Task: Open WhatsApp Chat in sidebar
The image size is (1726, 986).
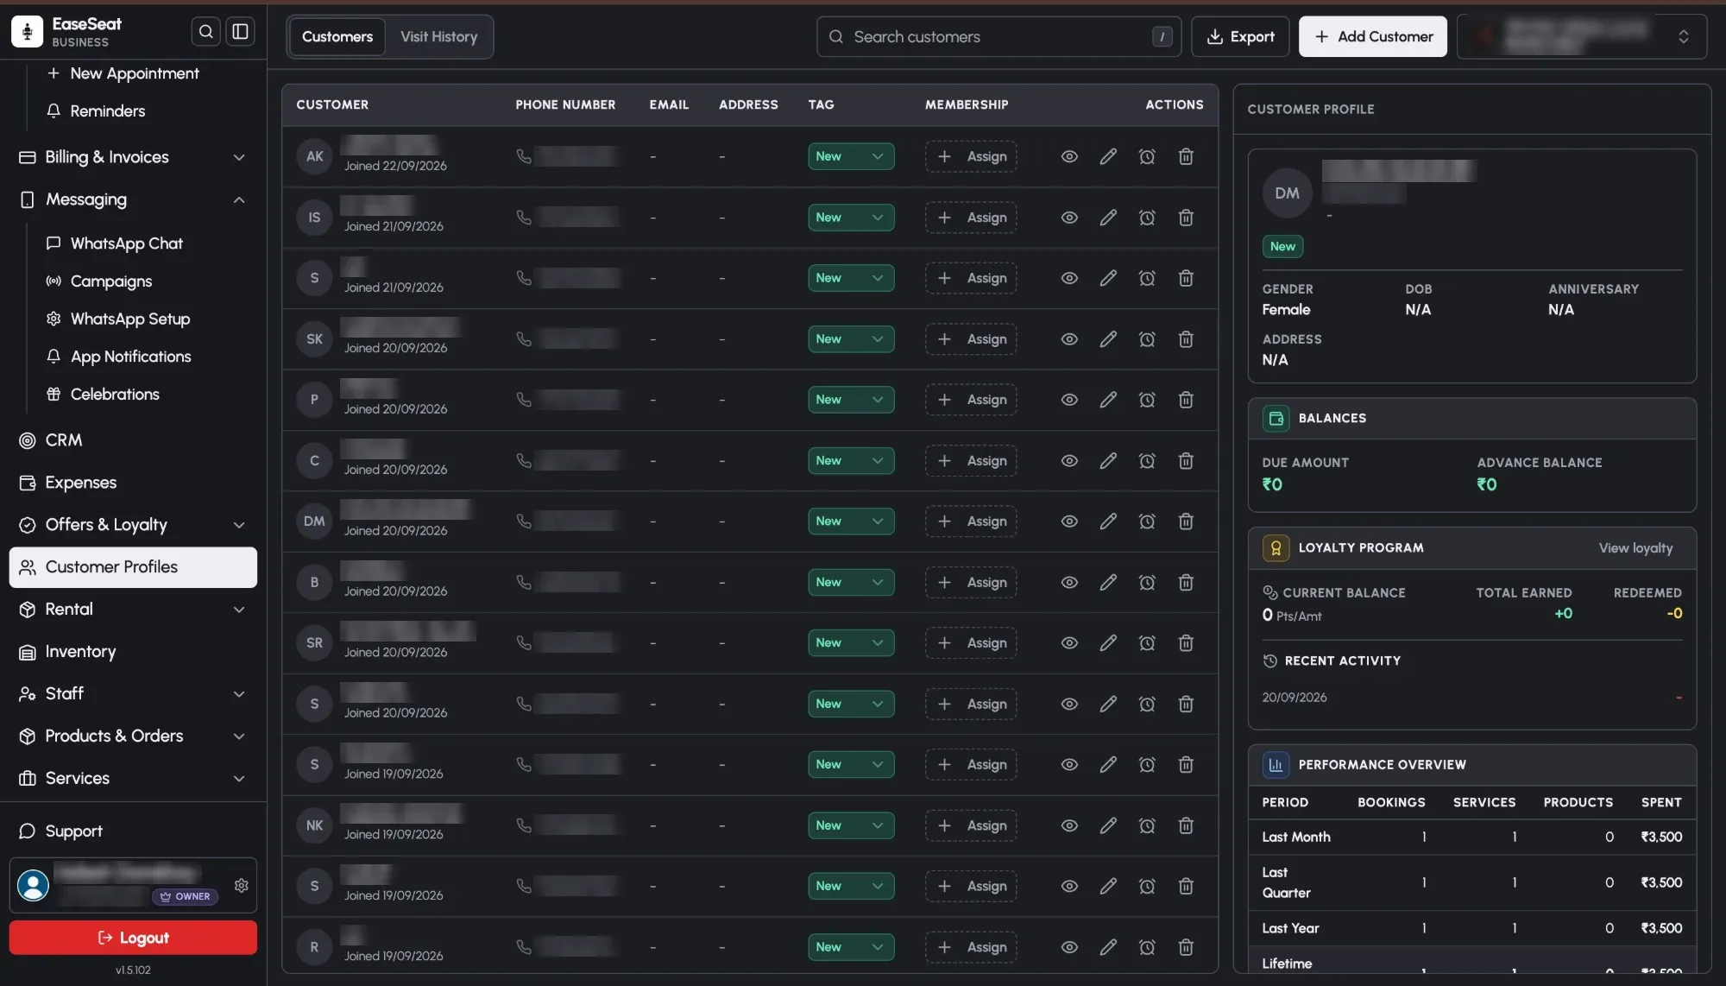Action: tap(126, 243)
